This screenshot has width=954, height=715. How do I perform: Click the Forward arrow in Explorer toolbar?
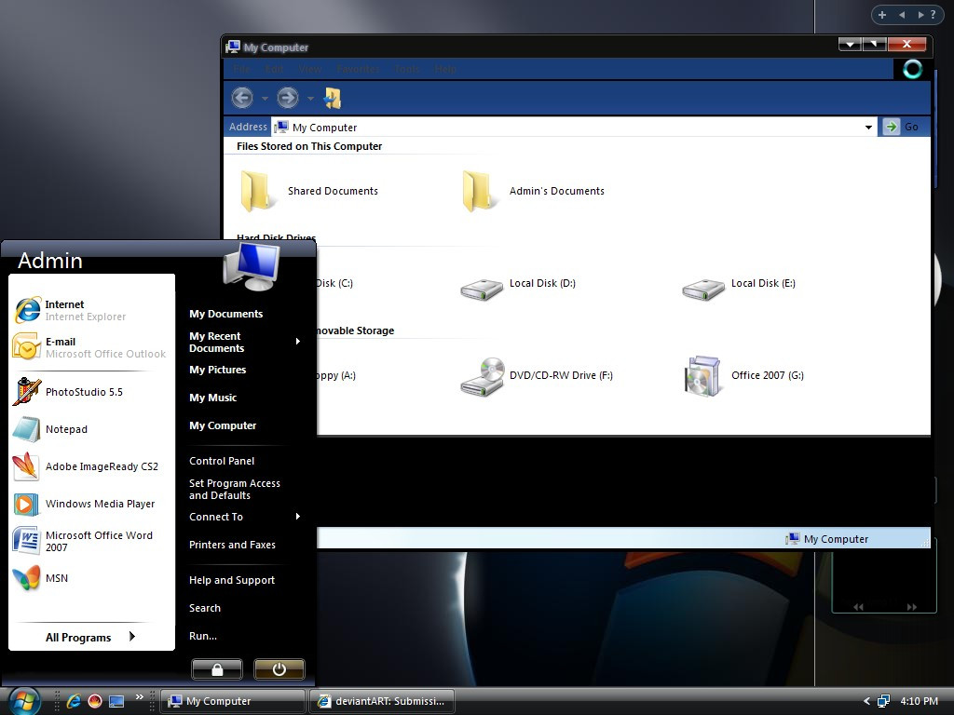click(287, 98)
